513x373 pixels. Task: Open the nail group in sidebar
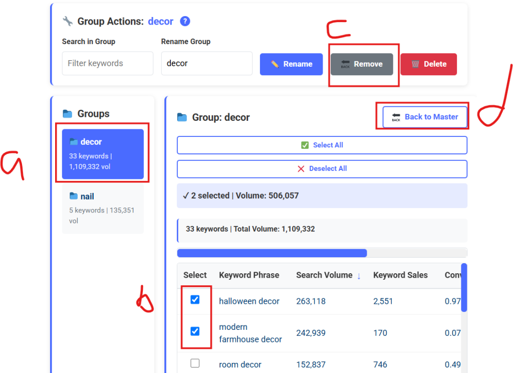pos(103,209)
